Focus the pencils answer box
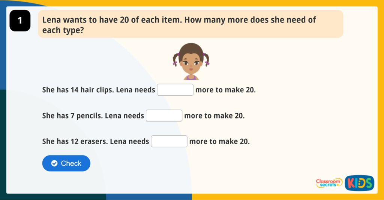This screenshot has width=384, height=200. click(164, 116)
